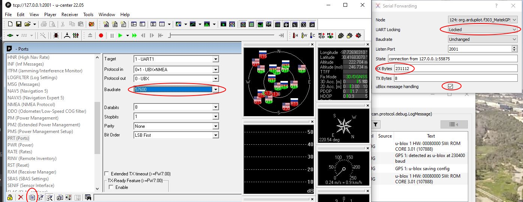
Task: Click the red X icon below message list
Action: [x=21, y=198]
